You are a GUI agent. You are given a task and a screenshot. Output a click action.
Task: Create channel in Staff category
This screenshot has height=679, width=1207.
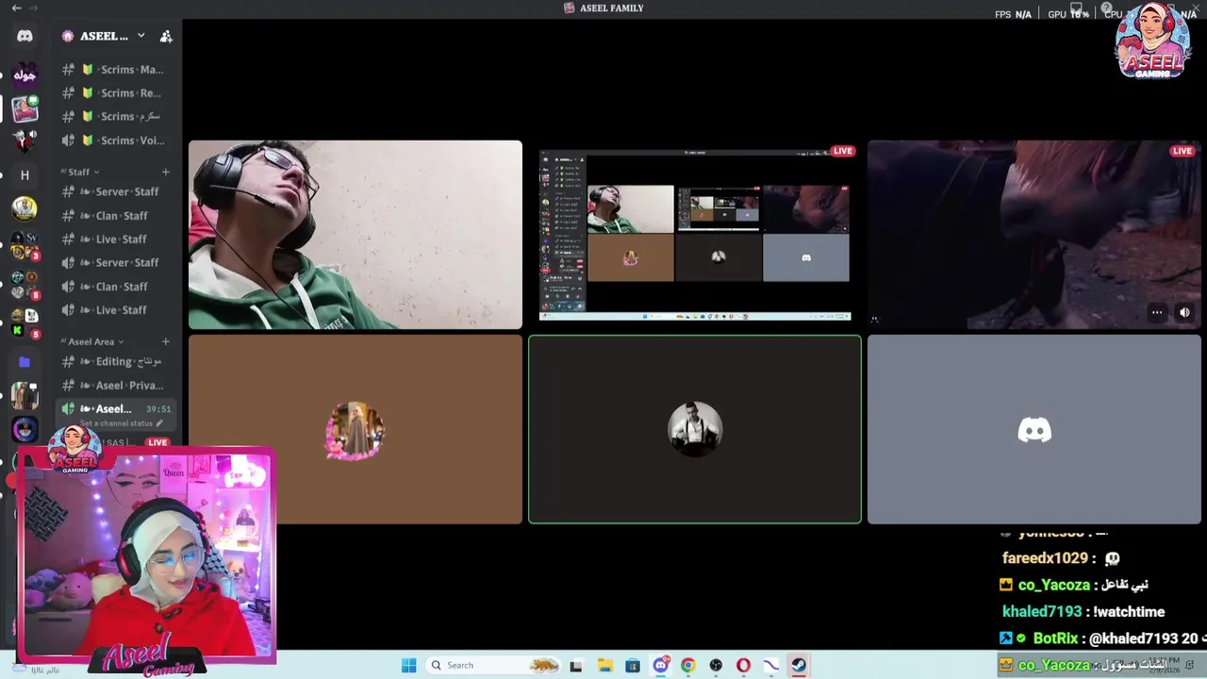[x=165, y=172]
